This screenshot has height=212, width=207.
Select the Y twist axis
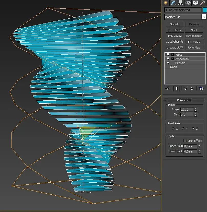click(x=183, y=128)
